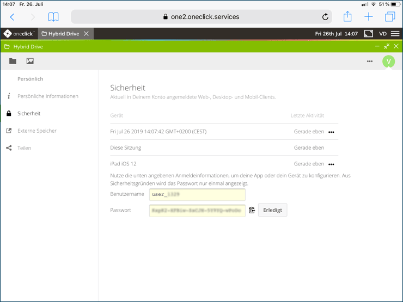
Task: Copy password with clipboard icon
Action: pyautogui.click(x=252, y=210)
